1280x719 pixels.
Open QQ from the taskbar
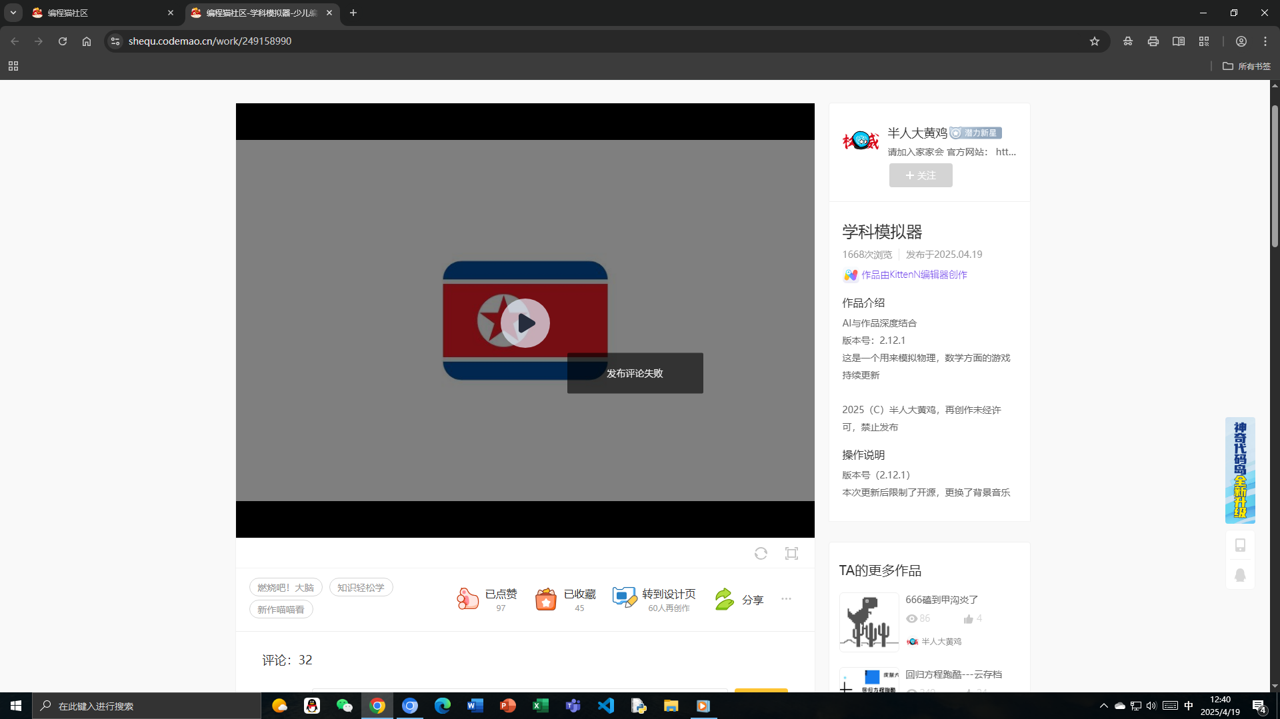312,706
